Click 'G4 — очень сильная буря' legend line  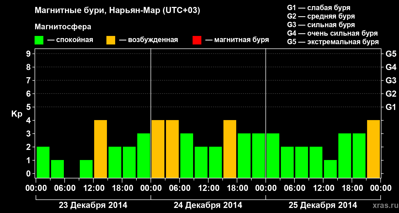332,33
